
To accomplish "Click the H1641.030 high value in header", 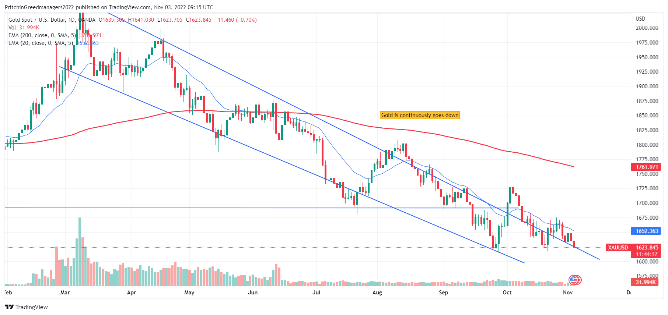I will 141,20.
